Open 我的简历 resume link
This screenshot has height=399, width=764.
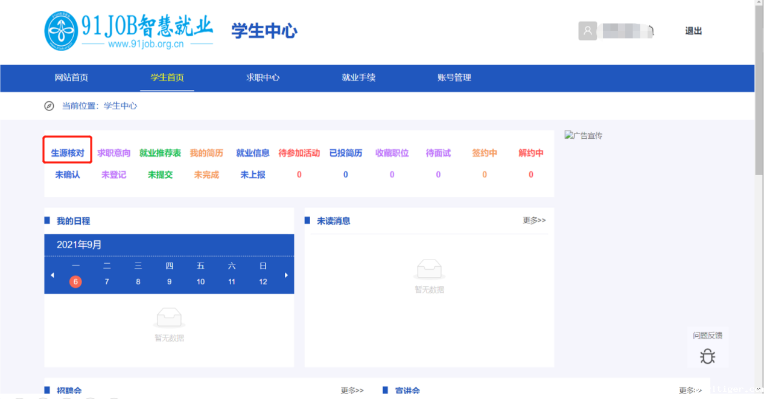tap(206, 153)
